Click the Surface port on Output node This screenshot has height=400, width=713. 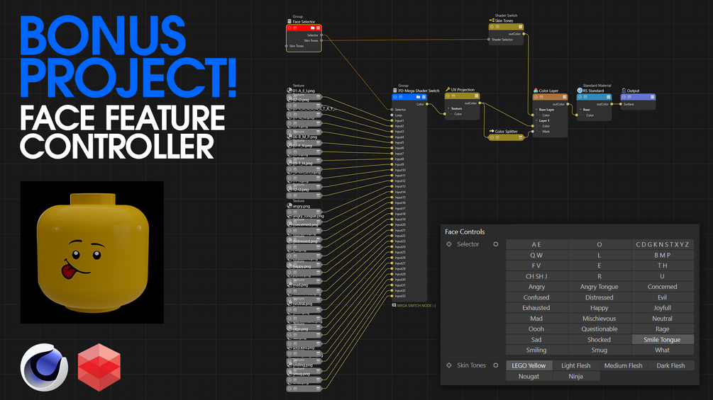click(x=621, y=104)
